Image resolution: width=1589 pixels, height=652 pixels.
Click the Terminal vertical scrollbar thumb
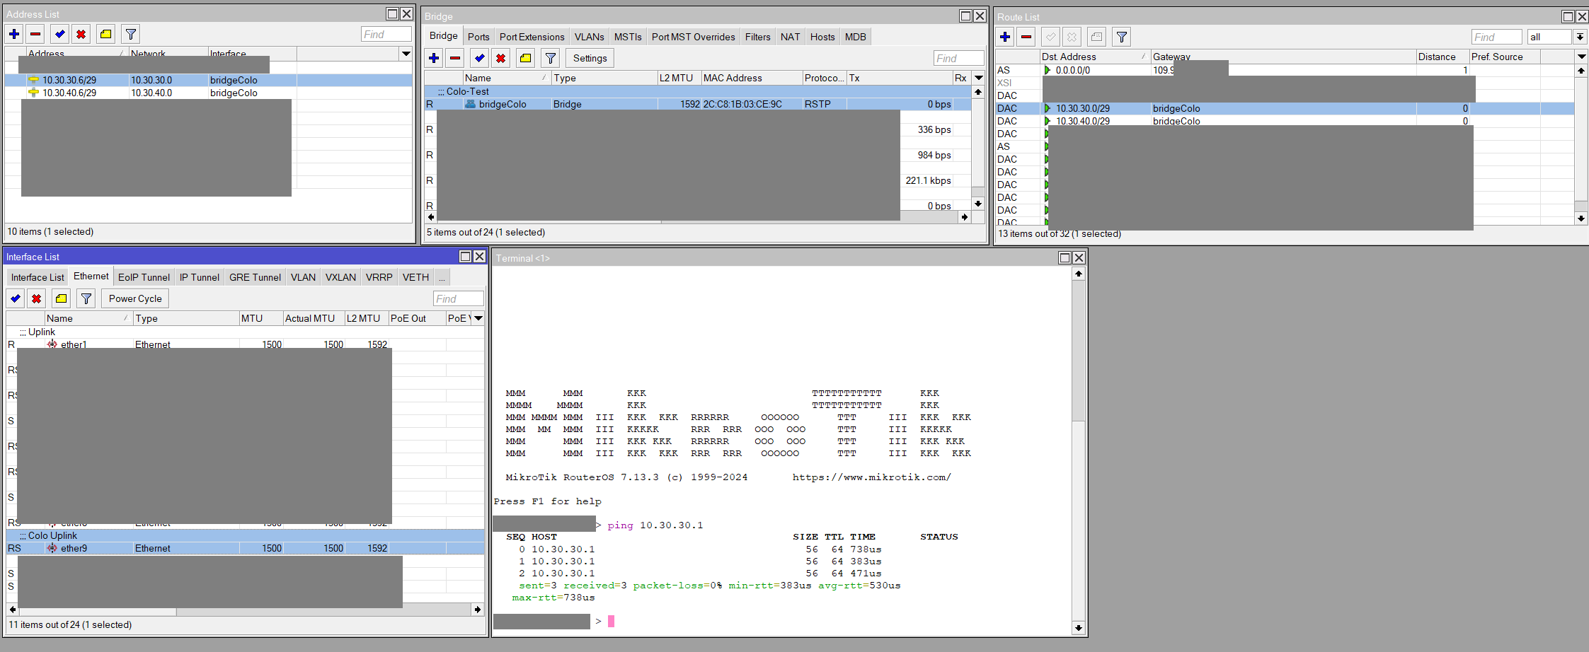click(1078, 350)
